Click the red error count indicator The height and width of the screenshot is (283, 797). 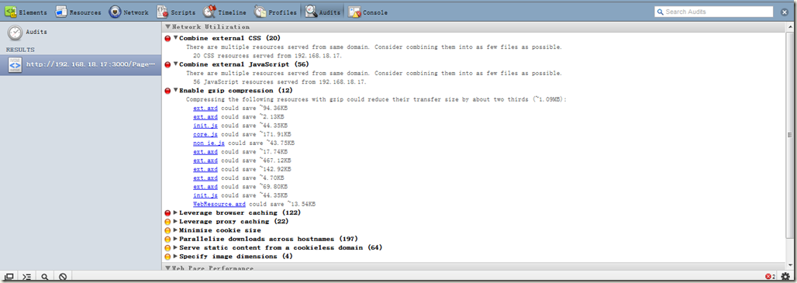[770, 277]
